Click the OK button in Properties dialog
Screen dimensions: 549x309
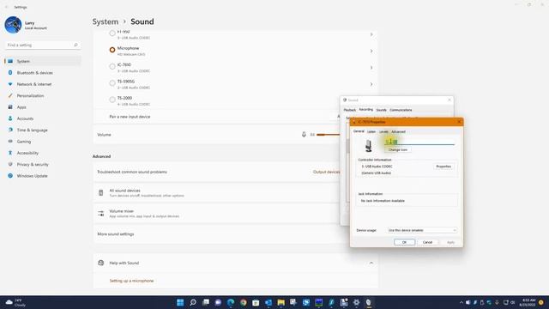[x=404, y=242]
